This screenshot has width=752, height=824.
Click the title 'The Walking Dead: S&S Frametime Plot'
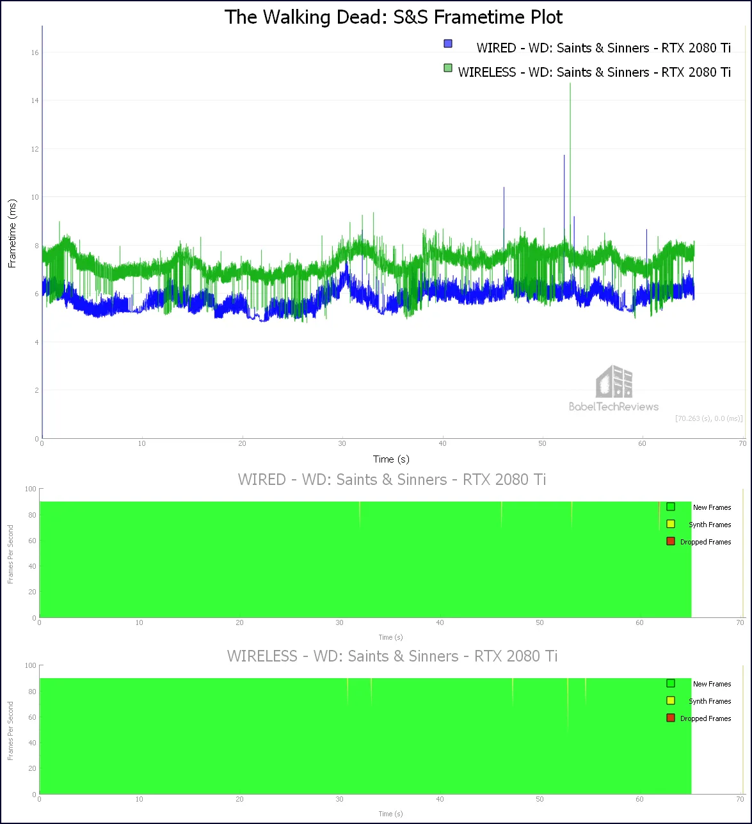[x=394, y=17]
